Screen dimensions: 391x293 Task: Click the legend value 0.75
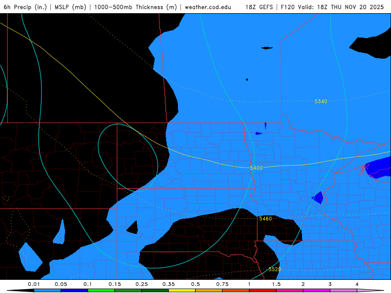222,284
